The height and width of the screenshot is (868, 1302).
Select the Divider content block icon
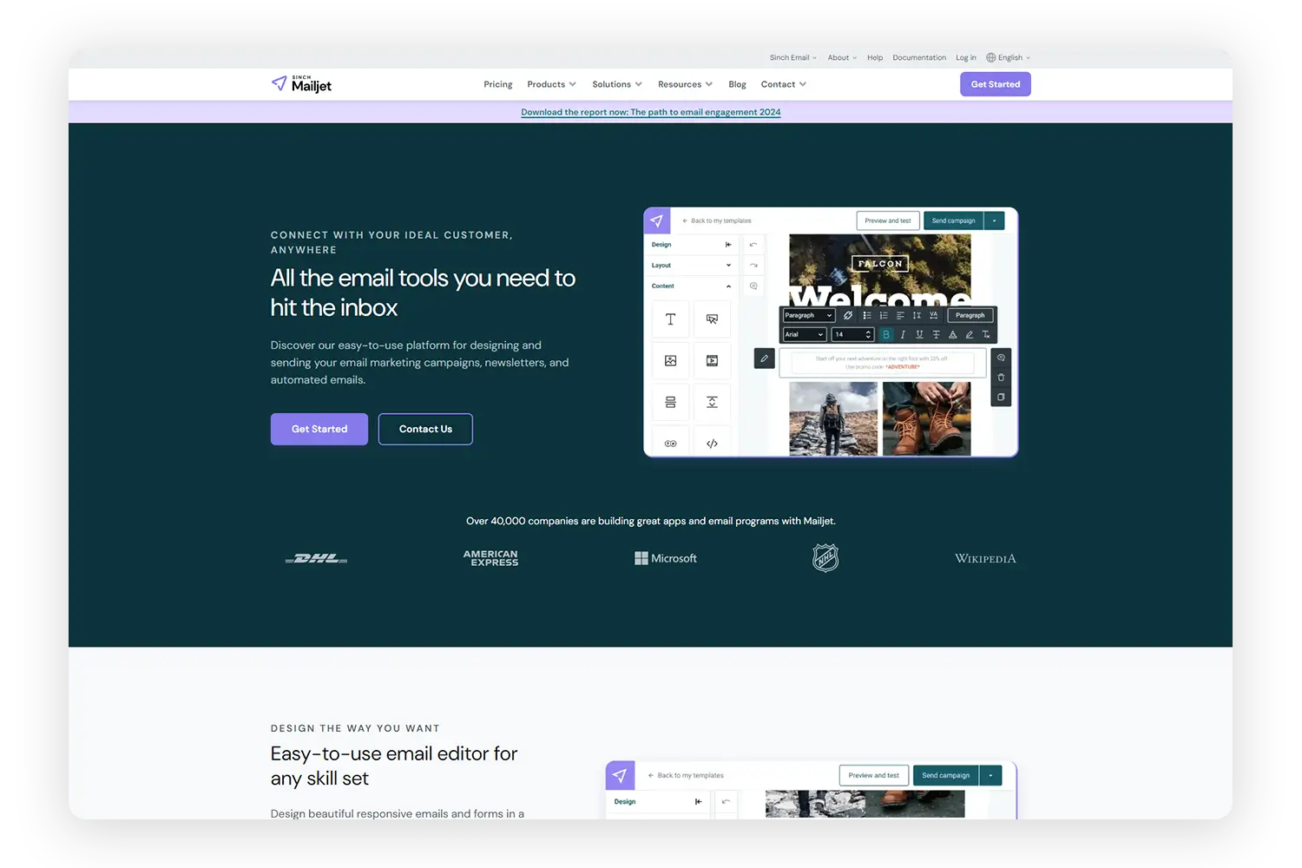[x=670, y=402]
